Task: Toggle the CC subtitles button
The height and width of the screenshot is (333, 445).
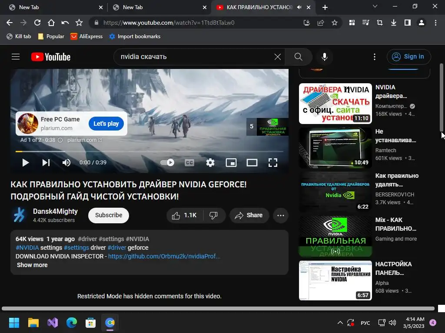Action: point(189,163)
